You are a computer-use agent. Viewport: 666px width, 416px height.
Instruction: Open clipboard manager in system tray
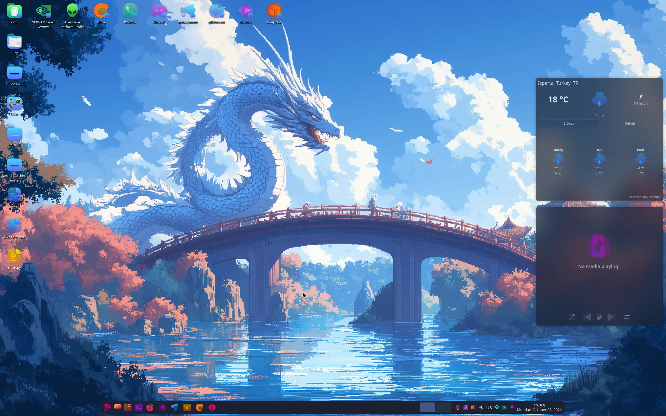coord(465,407)
